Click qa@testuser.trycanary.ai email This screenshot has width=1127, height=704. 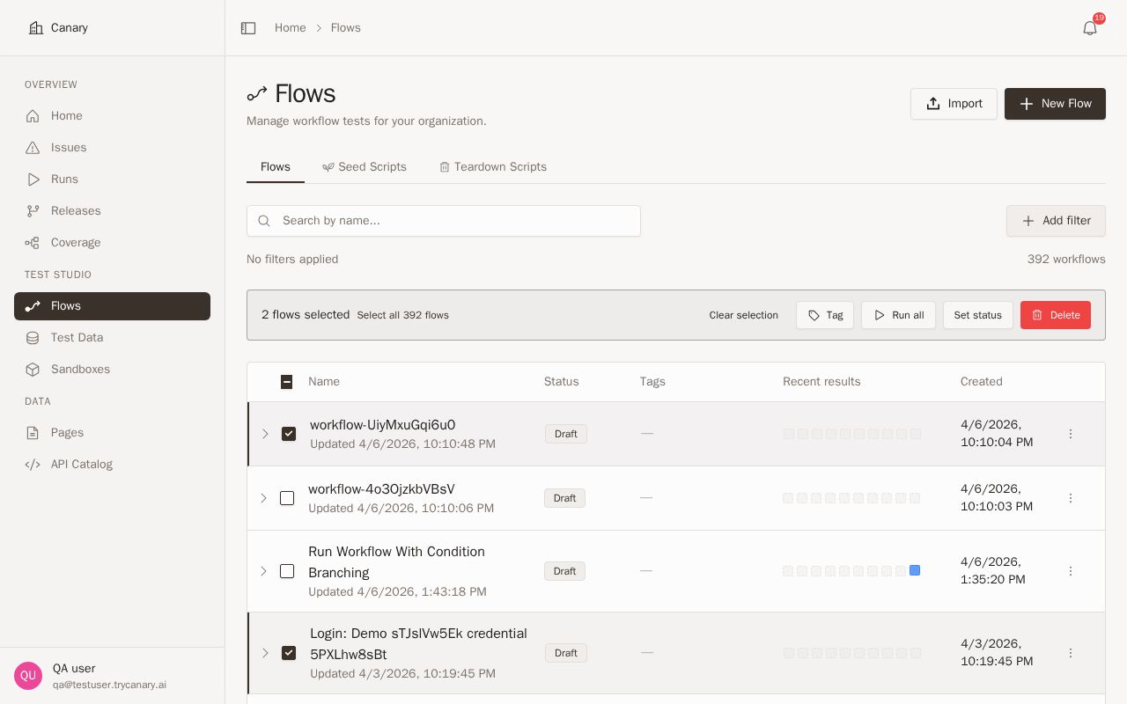tap(109, 685)
